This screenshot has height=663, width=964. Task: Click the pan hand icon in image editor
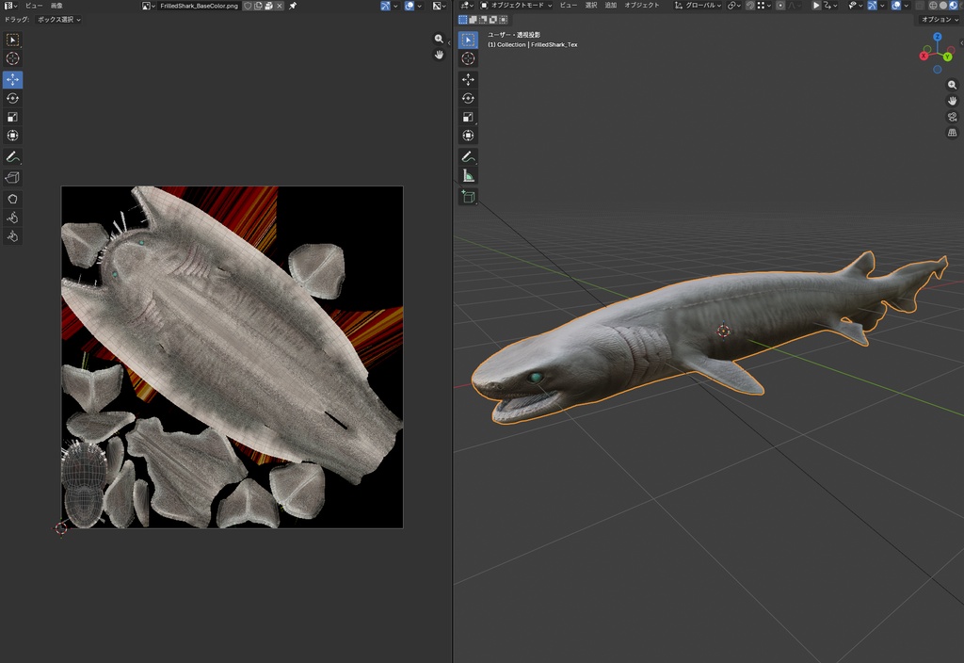(x=439, y=55)
